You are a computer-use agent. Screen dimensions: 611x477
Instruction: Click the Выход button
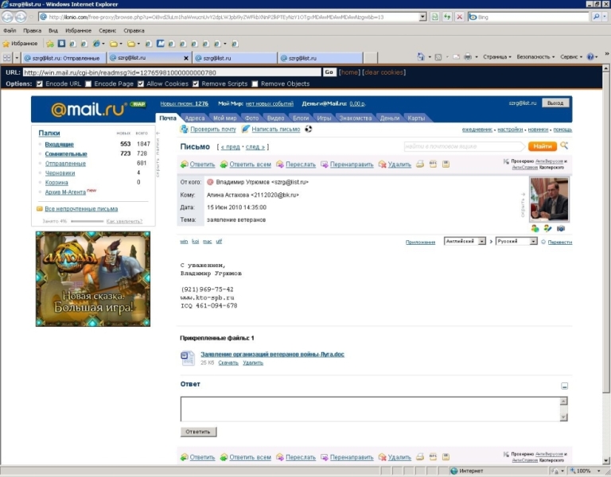555,103
